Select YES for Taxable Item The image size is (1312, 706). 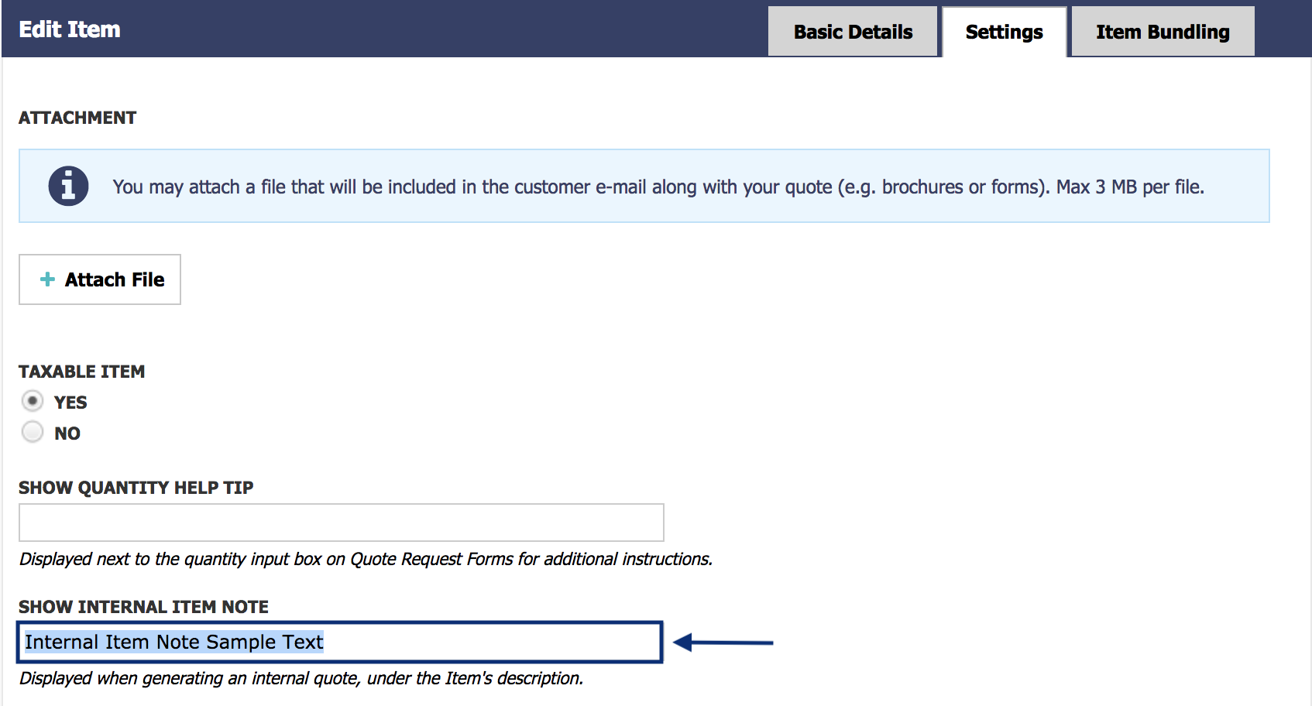33,401
